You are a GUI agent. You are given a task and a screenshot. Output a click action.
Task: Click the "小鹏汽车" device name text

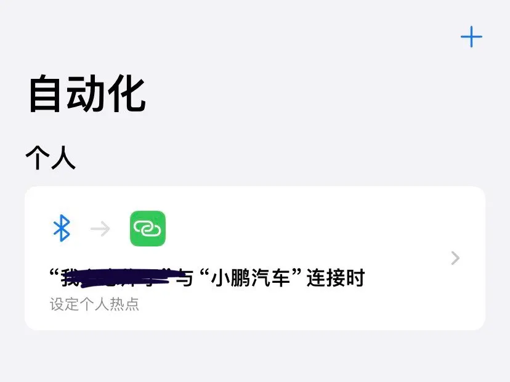click(x=251, y=278)
